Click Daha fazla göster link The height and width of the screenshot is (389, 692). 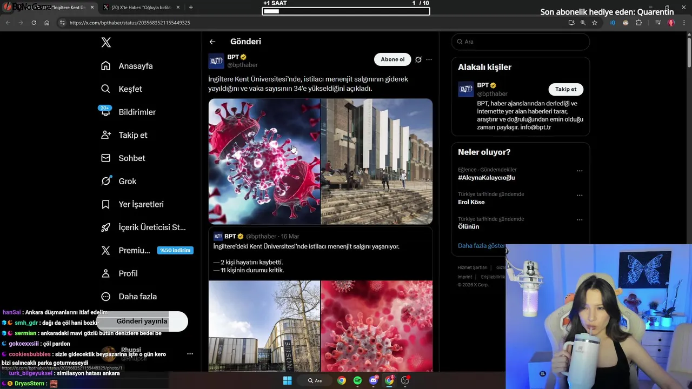tap(482, 246)
